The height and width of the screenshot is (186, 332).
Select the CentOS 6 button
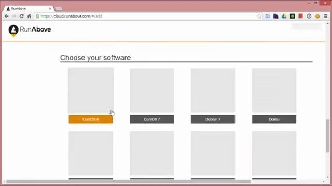click(91, 119)
